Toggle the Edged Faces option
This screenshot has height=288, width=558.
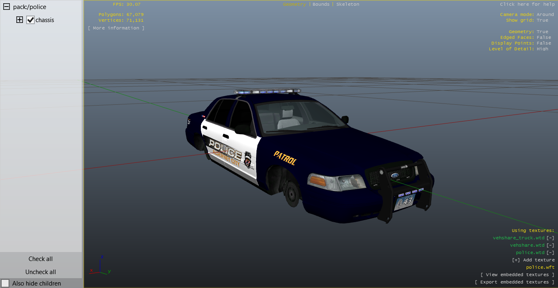click(x=544, y=37)
